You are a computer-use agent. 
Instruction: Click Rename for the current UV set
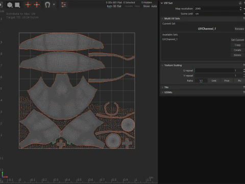(239, 29)
